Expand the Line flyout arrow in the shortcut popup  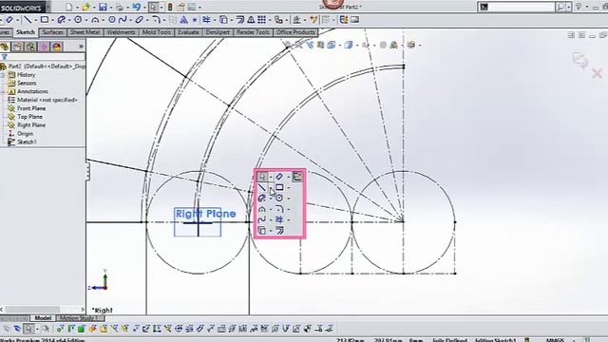pos(271,188)
